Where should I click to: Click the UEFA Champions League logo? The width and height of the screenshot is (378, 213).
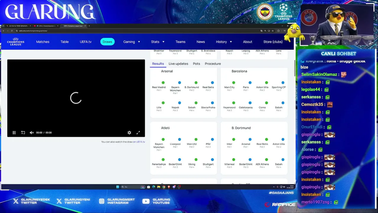coord(16,42)
